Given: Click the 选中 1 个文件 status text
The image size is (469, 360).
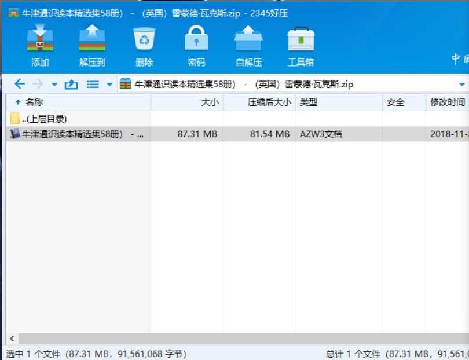Looking at the screenshot, I should pyautogui.click(x=96, y=354).
